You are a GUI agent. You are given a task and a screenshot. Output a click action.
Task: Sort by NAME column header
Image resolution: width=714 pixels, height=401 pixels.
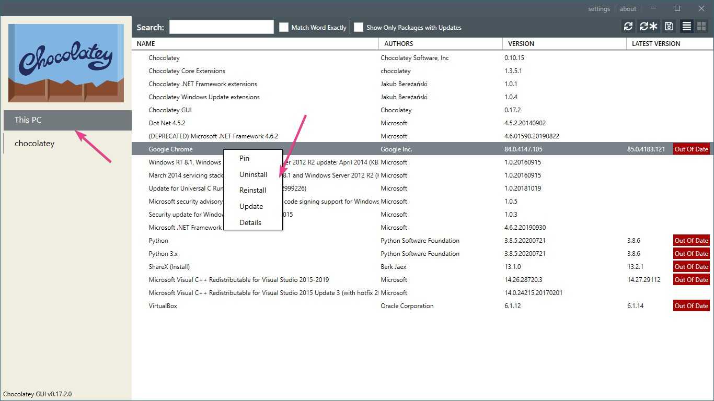click(x=255, y=44)
